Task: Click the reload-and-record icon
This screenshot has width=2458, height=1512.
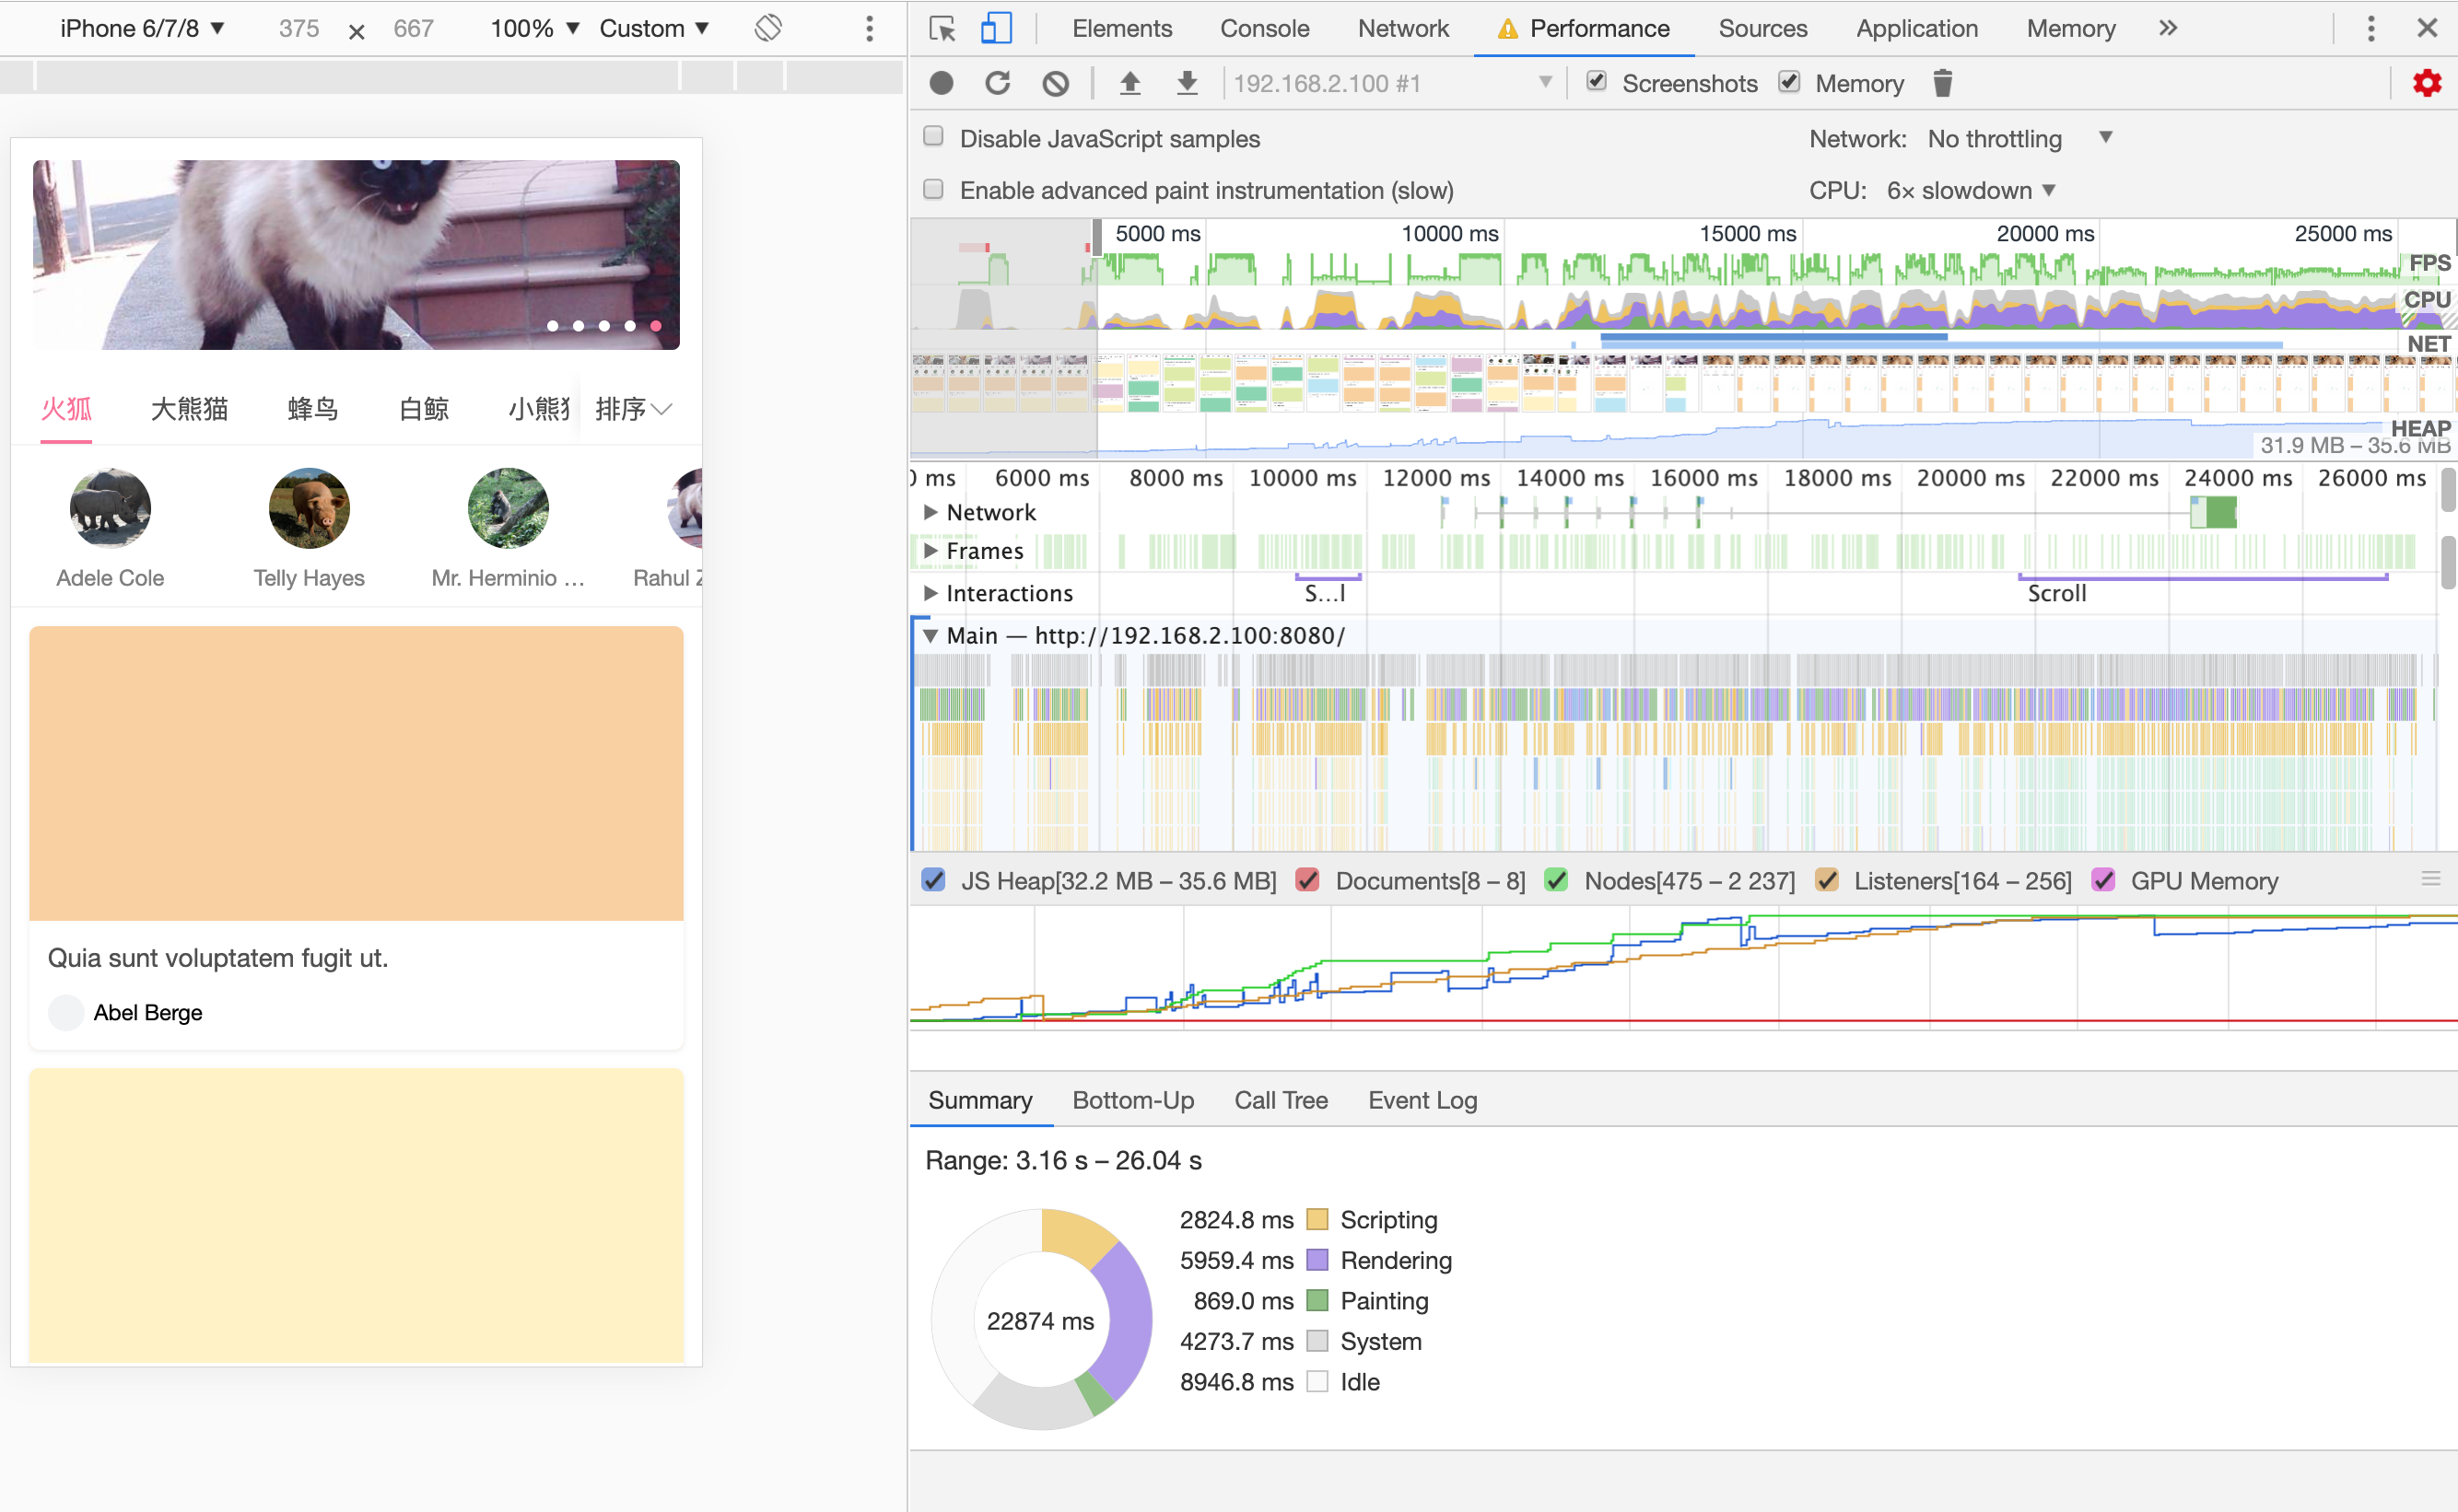Action: pos(998,83)
